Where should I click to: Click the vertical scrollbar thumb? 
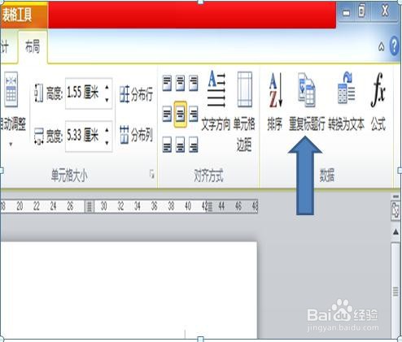395,291
